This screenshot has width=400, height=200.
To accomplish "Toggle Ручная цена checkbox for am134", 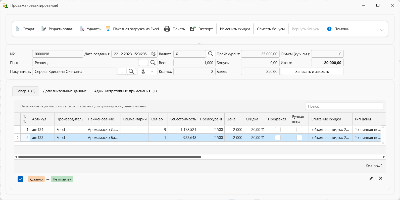I will (x=299, y=130).
